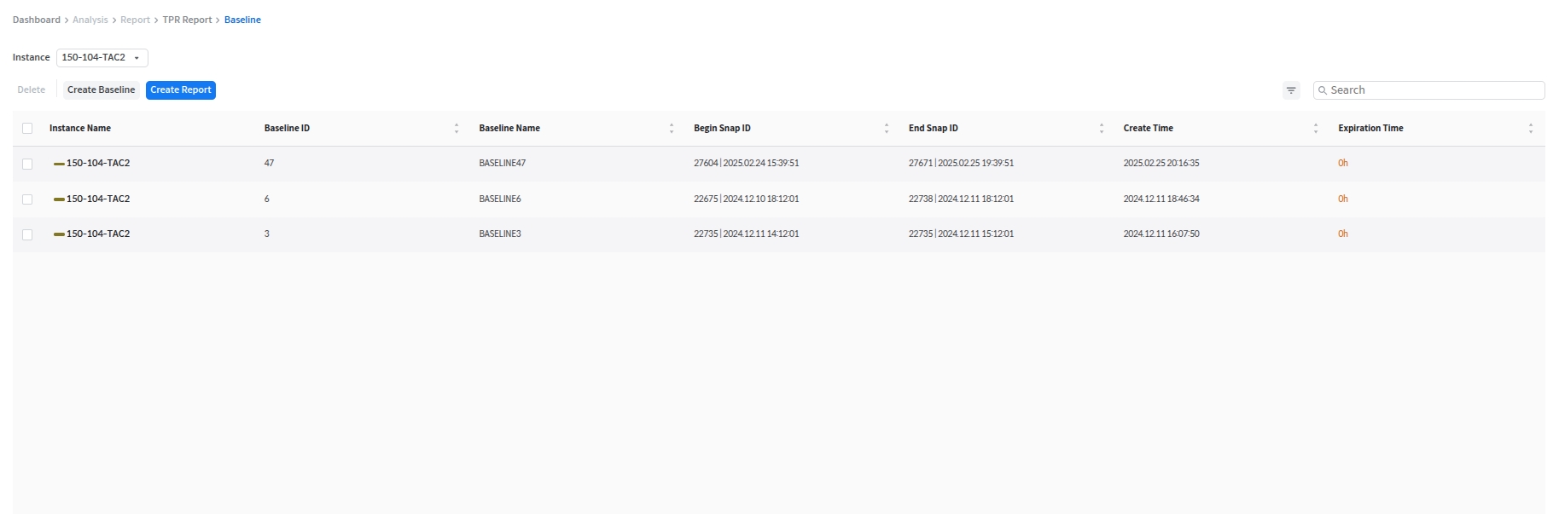Image resolution: width=1559 pixels, height=514 pixels.
Task: Select the checkbox for the BASELINE3 row
Action: point(27,234)
